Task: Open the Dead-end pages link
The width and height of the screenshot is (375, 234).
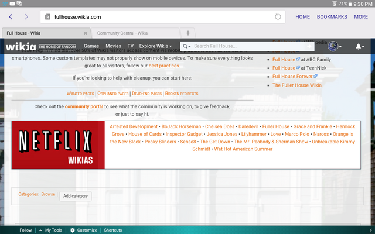Action: (x=147, y=94)
